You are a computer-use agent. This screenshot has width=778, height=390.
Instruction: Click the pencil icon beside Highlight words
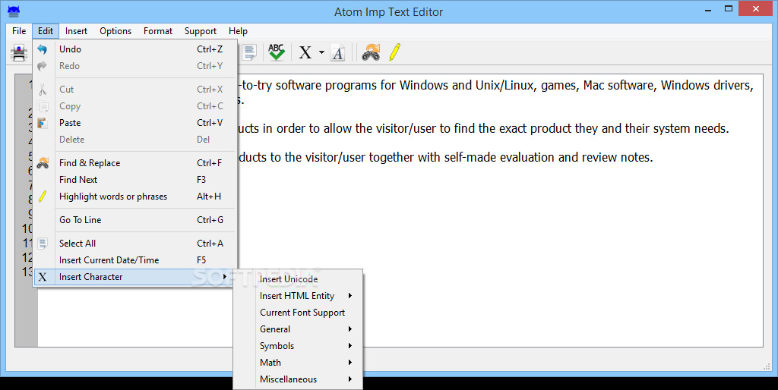point(43,197)
